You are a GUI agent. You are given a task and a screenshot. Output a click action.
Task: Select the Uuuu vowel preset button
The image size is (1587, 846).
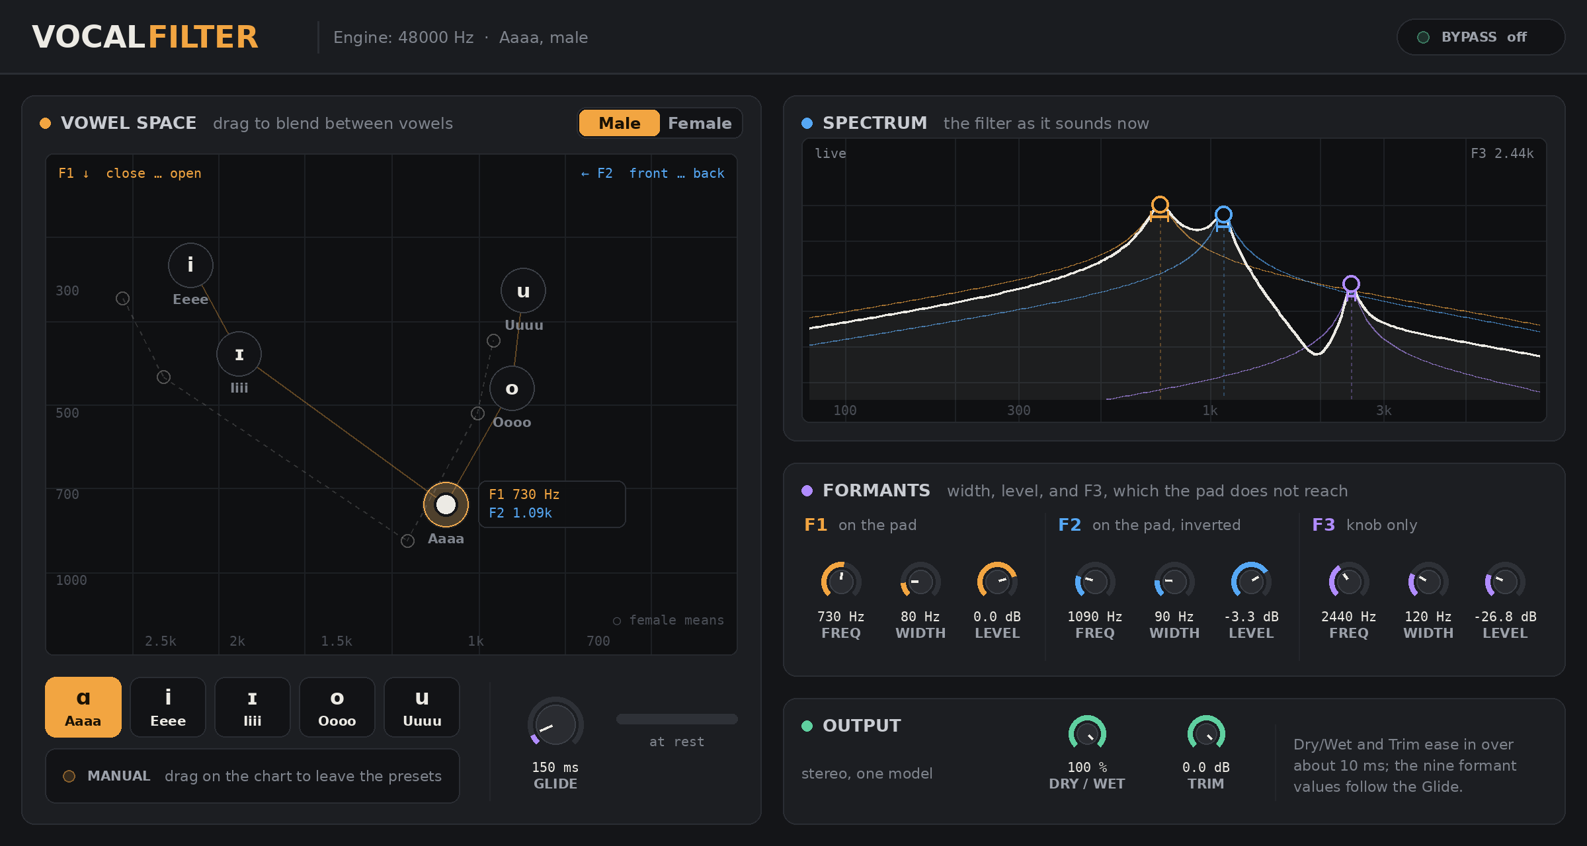422,707
